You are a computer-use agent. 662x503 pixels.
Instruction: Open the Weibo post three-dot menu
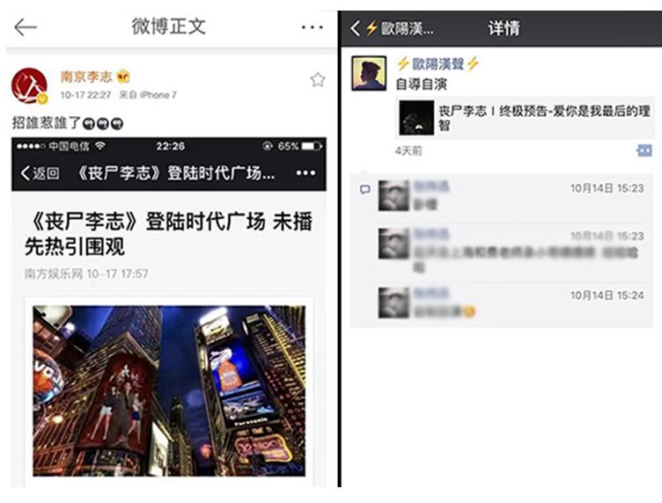tap(312, 28)
